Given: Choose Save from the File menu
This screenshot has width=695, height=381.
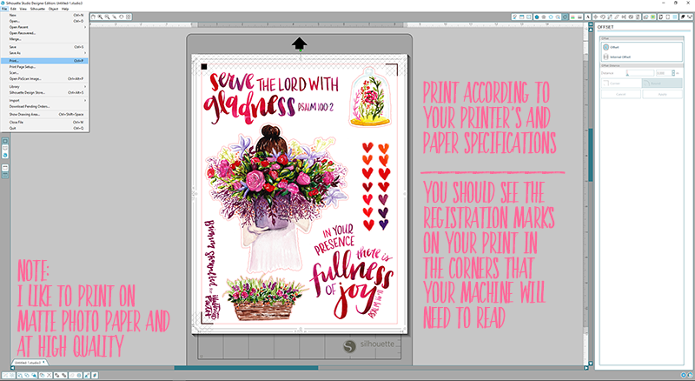Looking at the screenshot, I should click(x=44, y=47).
